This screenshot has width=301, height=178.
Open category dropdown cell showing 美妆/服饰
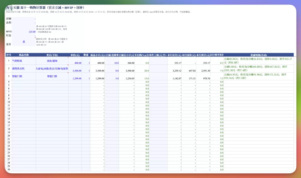point(52,61)
